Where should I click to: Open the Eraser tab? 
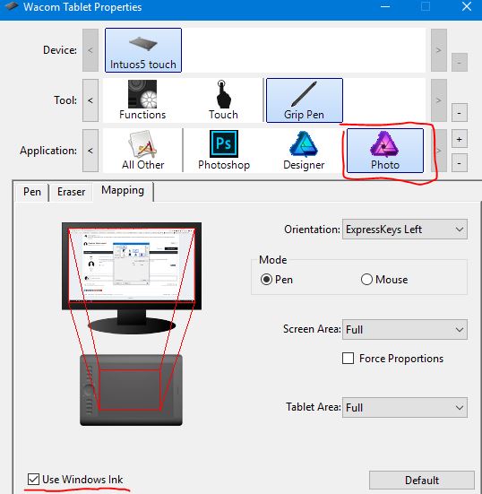point(71,192)
